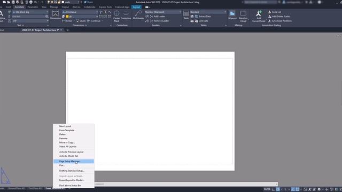This screenshot has height=192, width=342.
Task: Choose Select All Layouts in context menu
Action: pyautogui.click(x=74, y=147)
